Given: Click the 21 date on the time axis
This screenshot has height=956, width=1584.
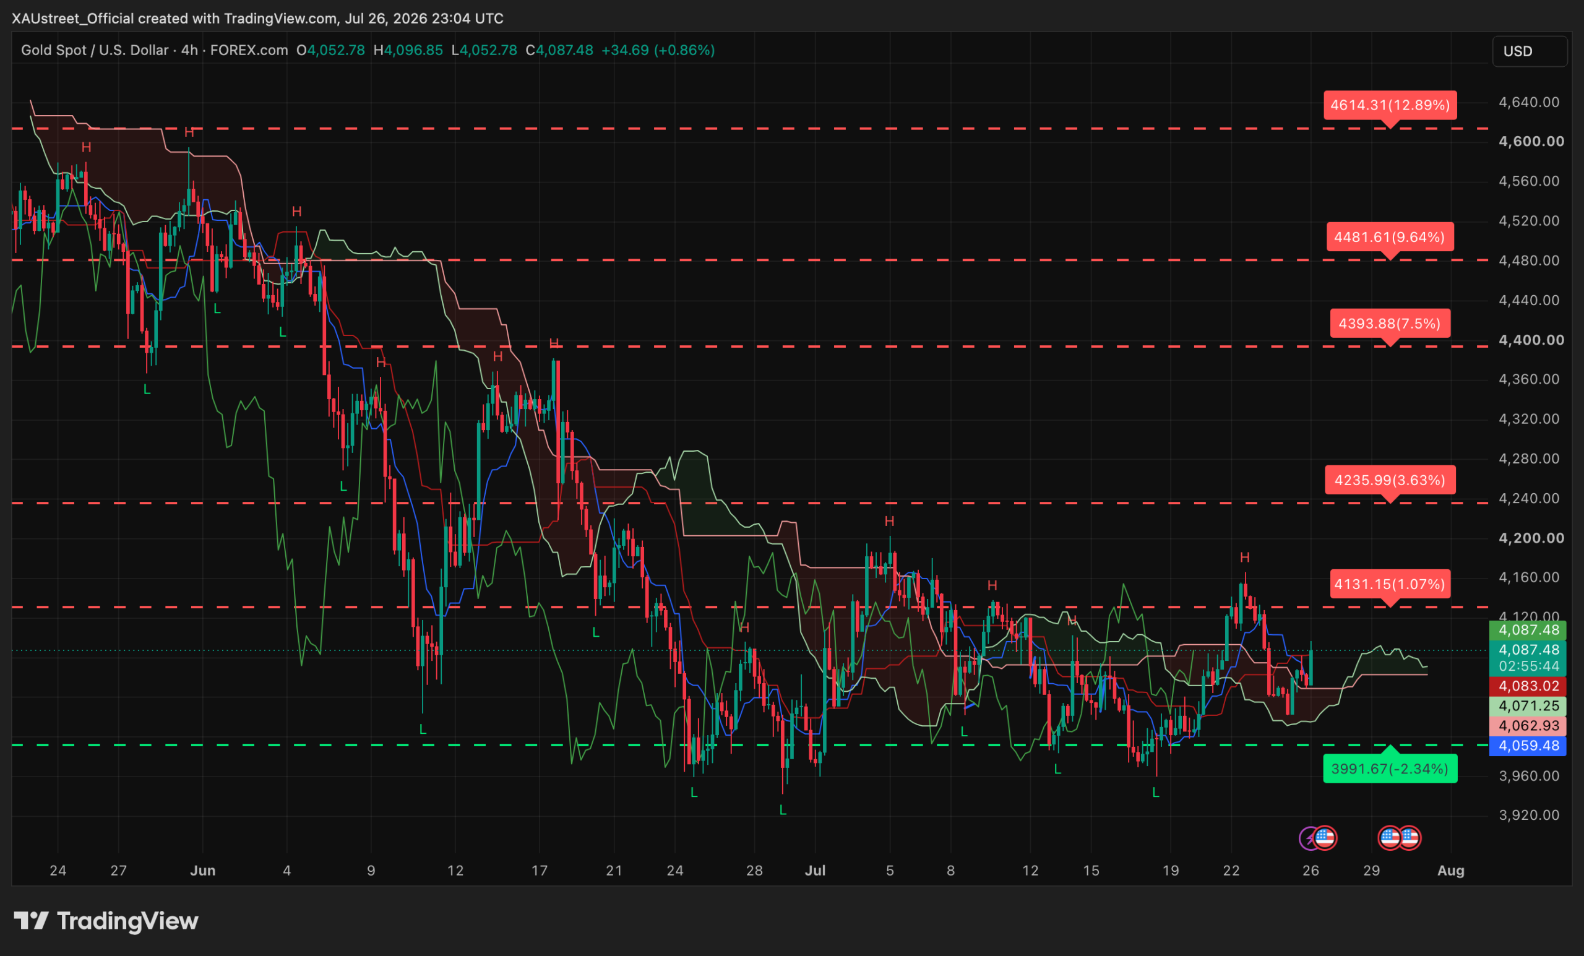Looking at the screenshot, I should [x=614, y=871].
